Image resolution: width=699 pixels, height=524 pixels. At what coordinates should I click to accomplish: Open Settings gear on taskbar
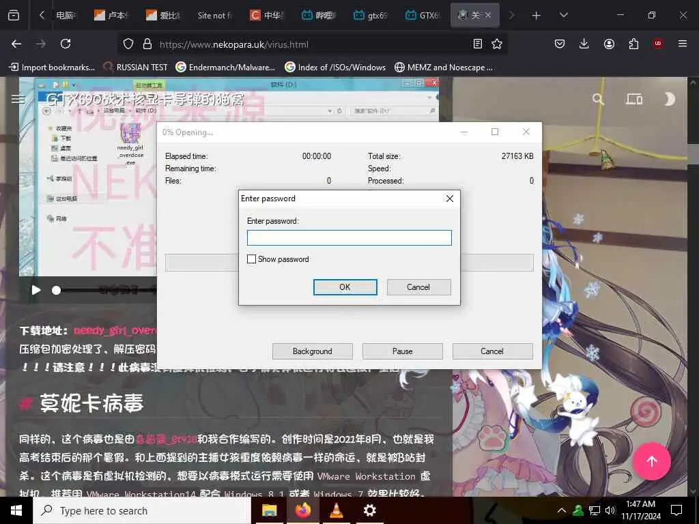pos(369,510)
